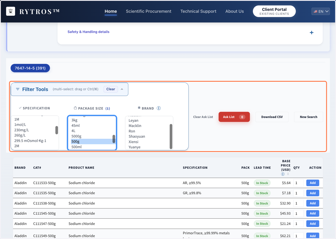Add product C111535-500g to list
Screen dimensions: 336x239
click(x=313, y=193)
